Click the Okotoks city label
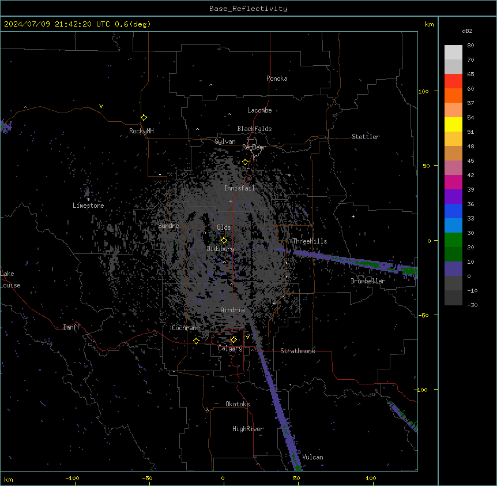The height and width of the screenshot is (486, 497). 238,404
